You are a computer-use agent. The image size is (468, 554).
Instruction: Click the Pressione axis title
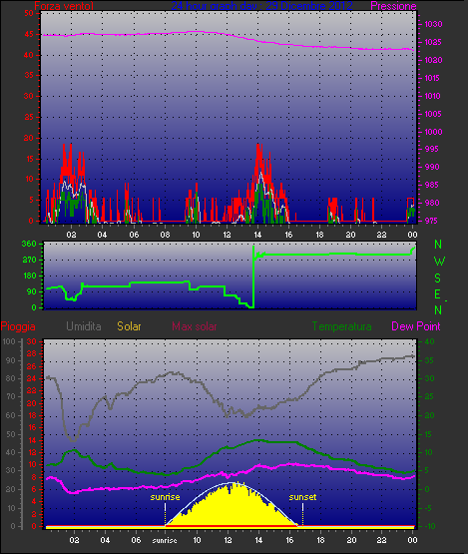(393, 6)
